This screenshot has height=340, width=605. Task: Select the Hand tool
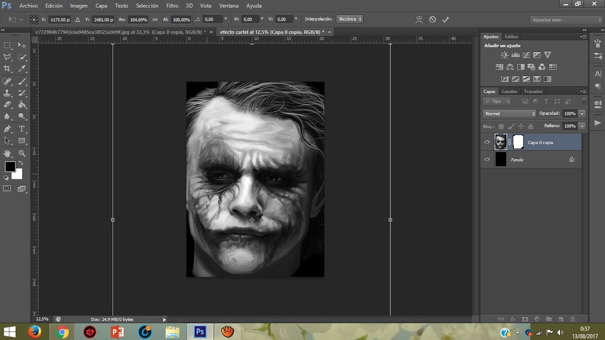7,153
